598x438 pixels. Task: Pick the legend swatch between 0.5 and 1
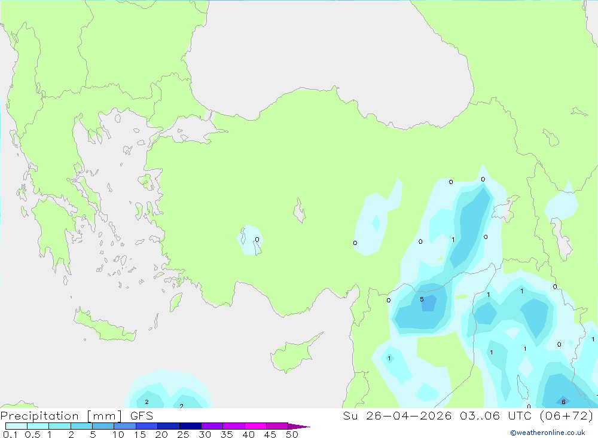(x=38, y=426)
